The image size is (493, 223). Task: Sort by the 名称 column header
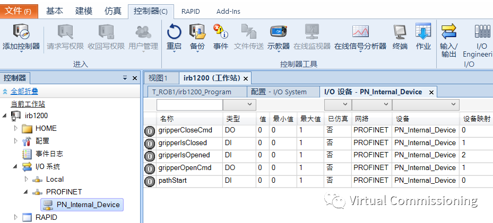(189, 119)
